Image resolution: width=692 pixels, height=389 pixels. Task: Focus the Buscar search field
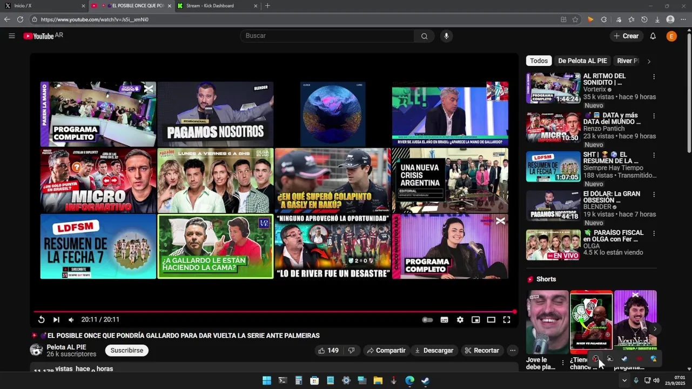[327, 36]
